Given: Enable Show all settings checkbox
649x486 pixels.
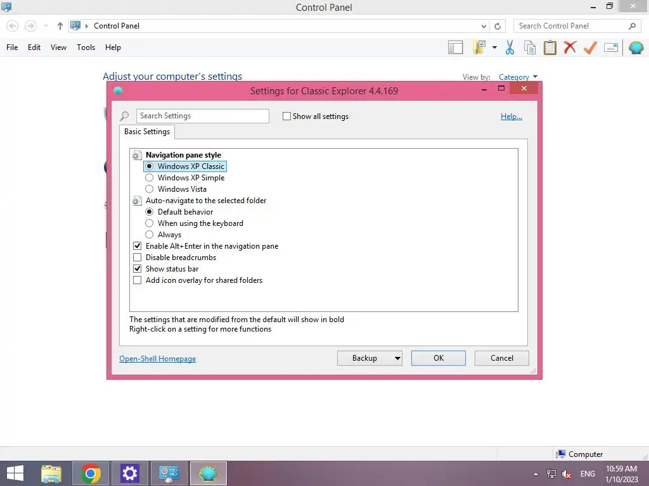Looking at the screenshot, I should click(286, 116).
